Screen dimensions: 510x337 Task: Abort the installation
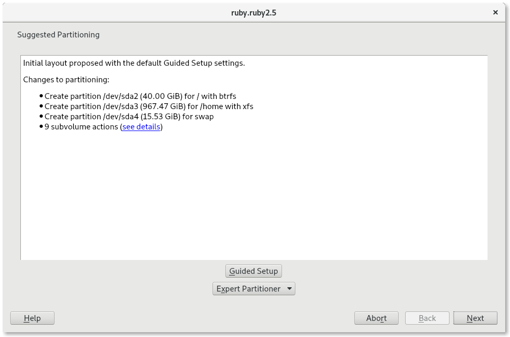pos(376,318)
